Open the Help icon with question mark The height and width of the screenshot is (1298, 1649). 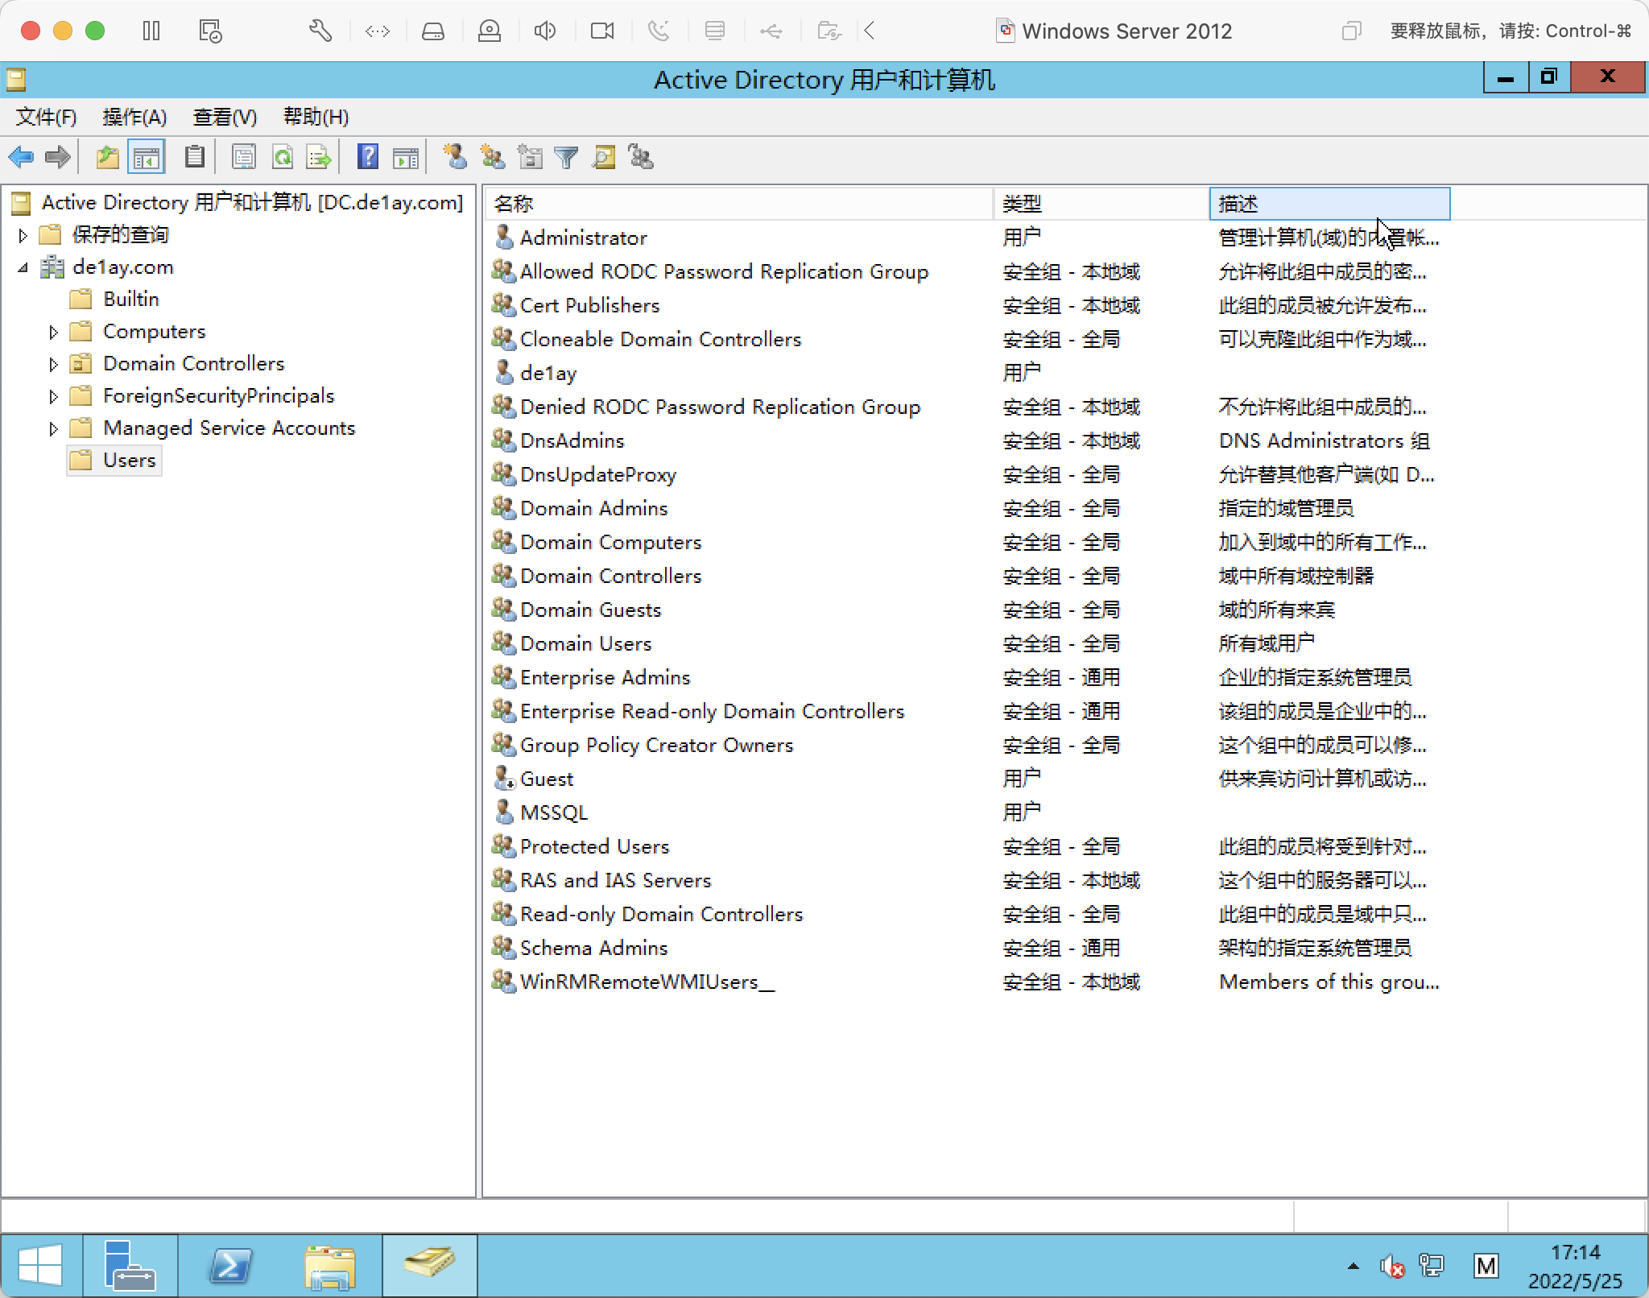tap(368, 157)
